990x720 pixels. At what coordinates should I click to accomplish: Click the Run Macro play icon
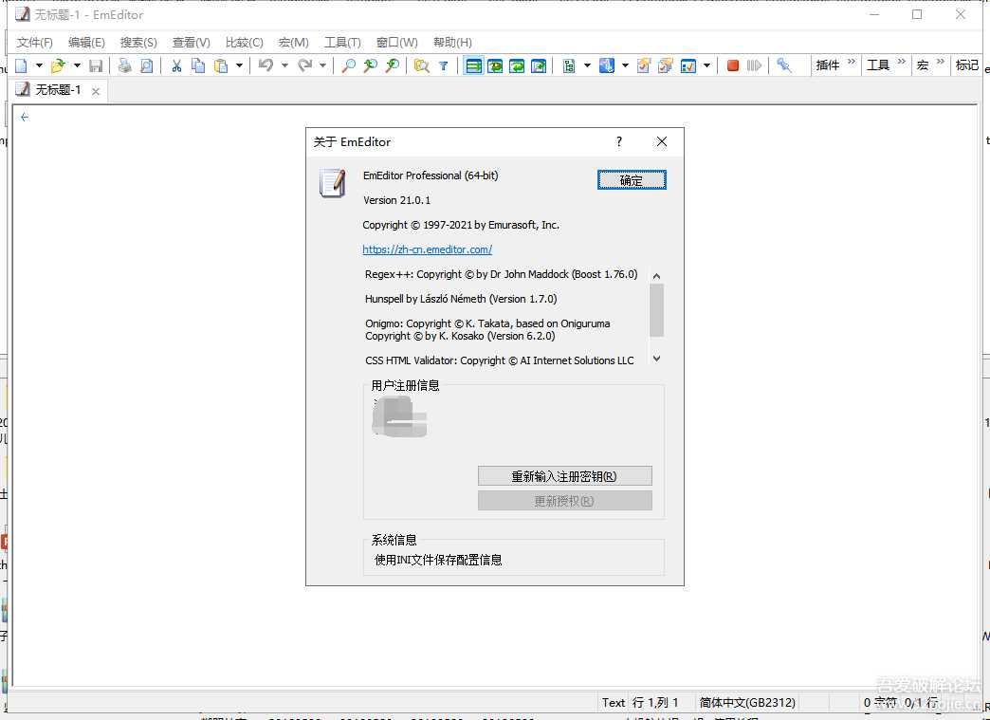coord(755,65)
